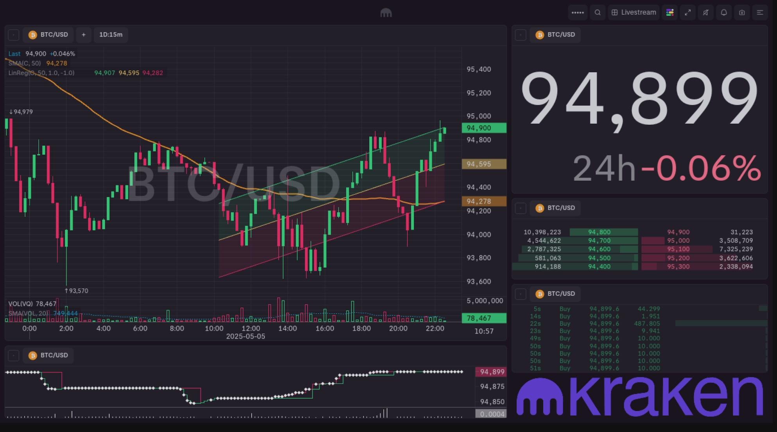The height and width of the screenshot is (432, 777).
Task: Take a snapshot with the camera icon
Action: click(x=741, y=12)
